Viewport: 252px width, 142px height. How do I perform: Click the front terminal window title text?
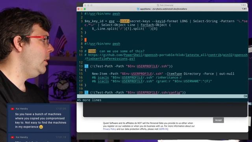tap(163, 9)
